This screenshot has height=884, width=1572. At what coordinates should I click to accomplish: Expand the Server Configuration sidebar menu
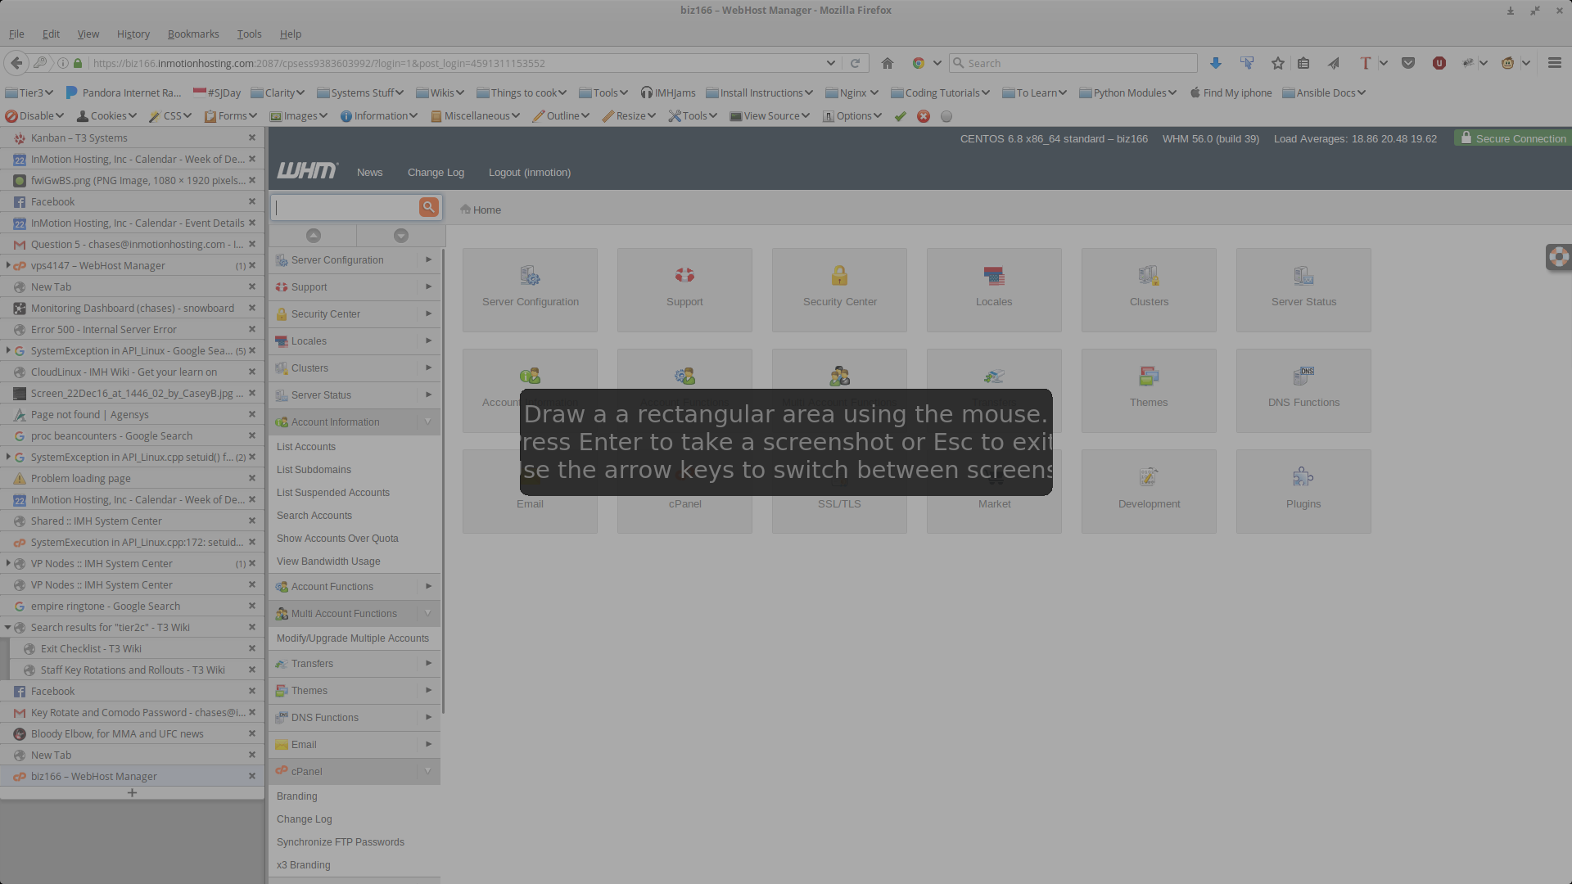coord(427,259)
